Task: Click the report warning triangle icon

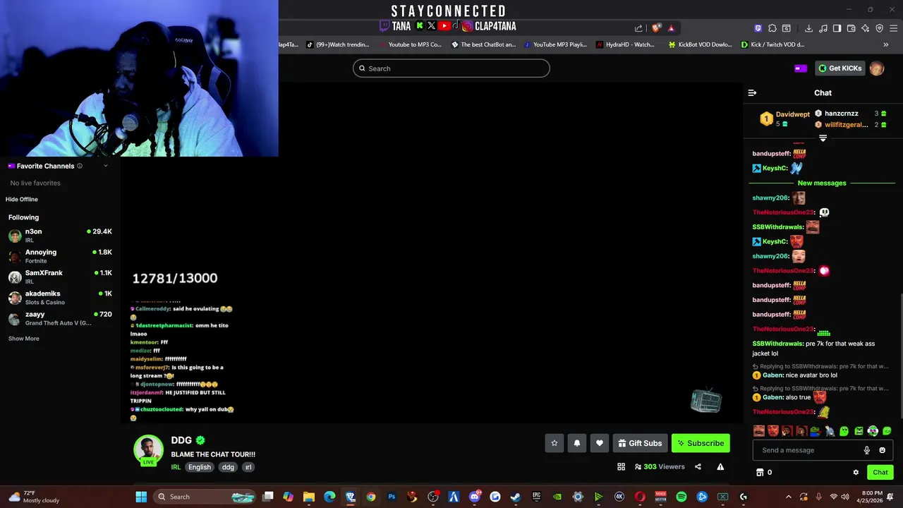Action: pos(720,466)
